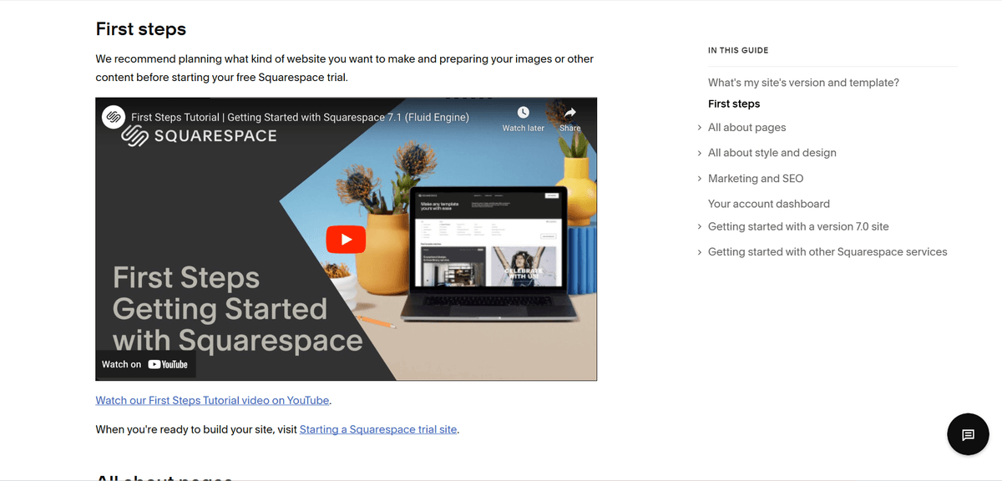Viewport: 1002px width, 481px height.
Task: Open Watch our First Steps Tutorial video link
Action: coord(213,400)
